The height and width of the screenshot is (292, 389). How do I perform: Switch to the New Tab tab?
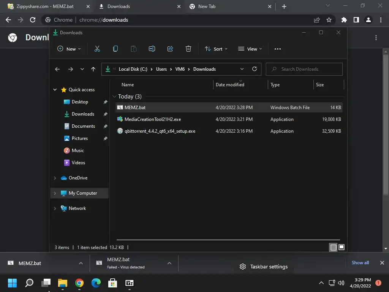[x=207, y=6]
